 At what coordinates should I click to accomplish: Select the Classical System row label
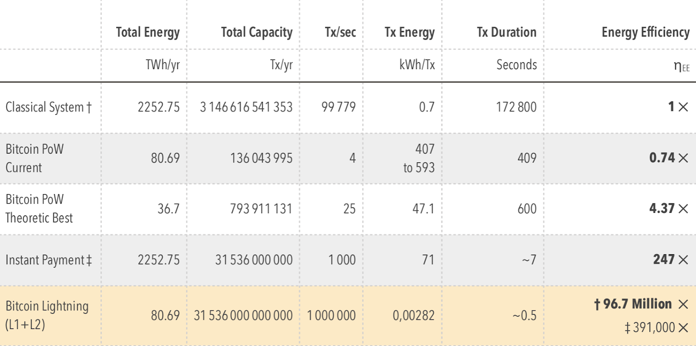pos(48,107)
